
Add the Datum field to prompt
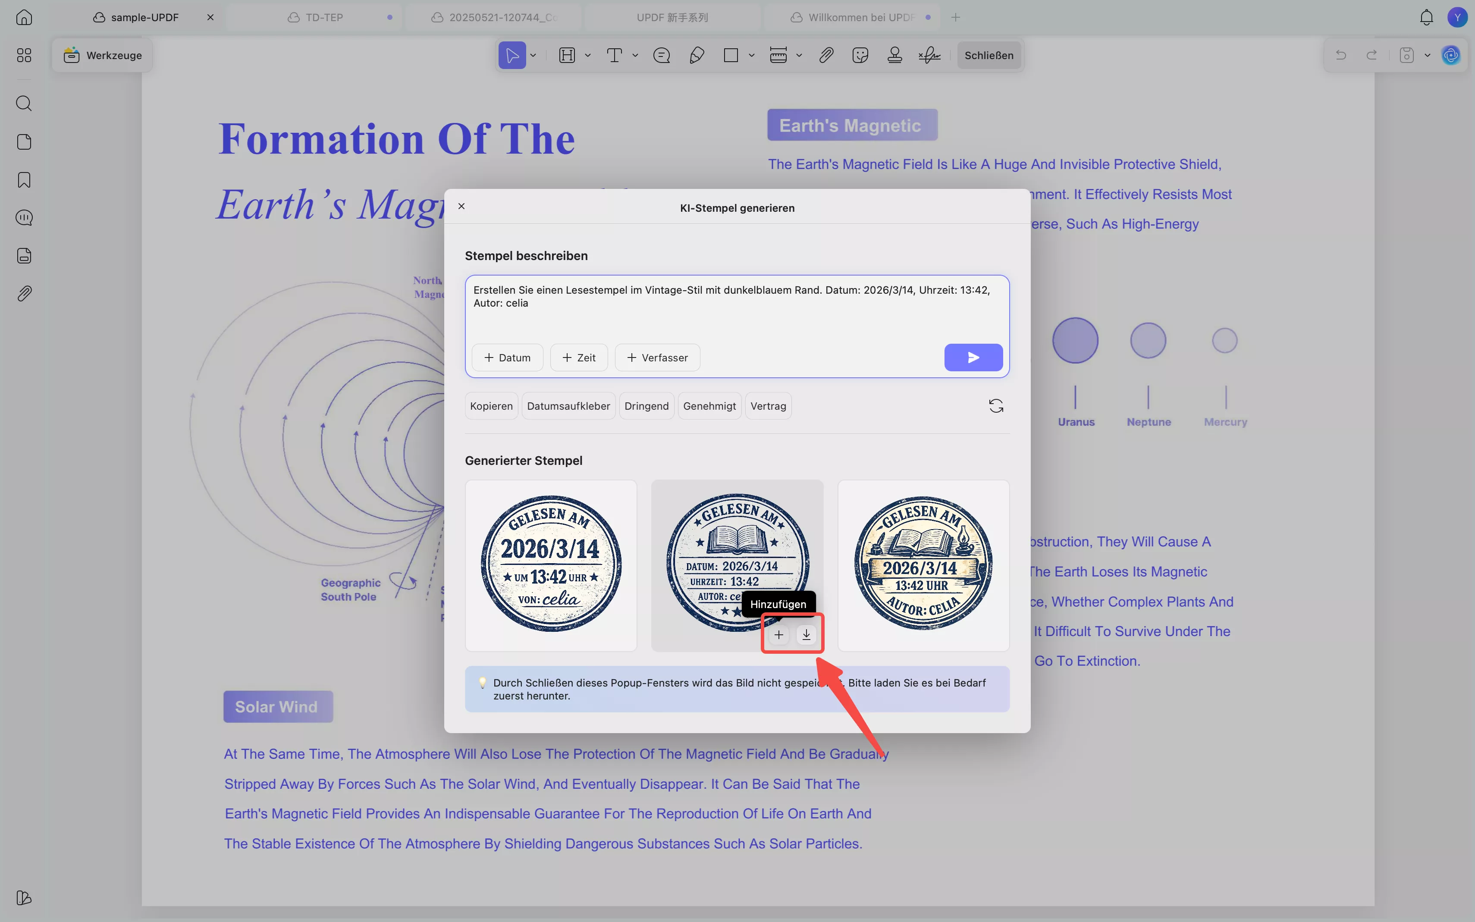(x=507, y=358)
